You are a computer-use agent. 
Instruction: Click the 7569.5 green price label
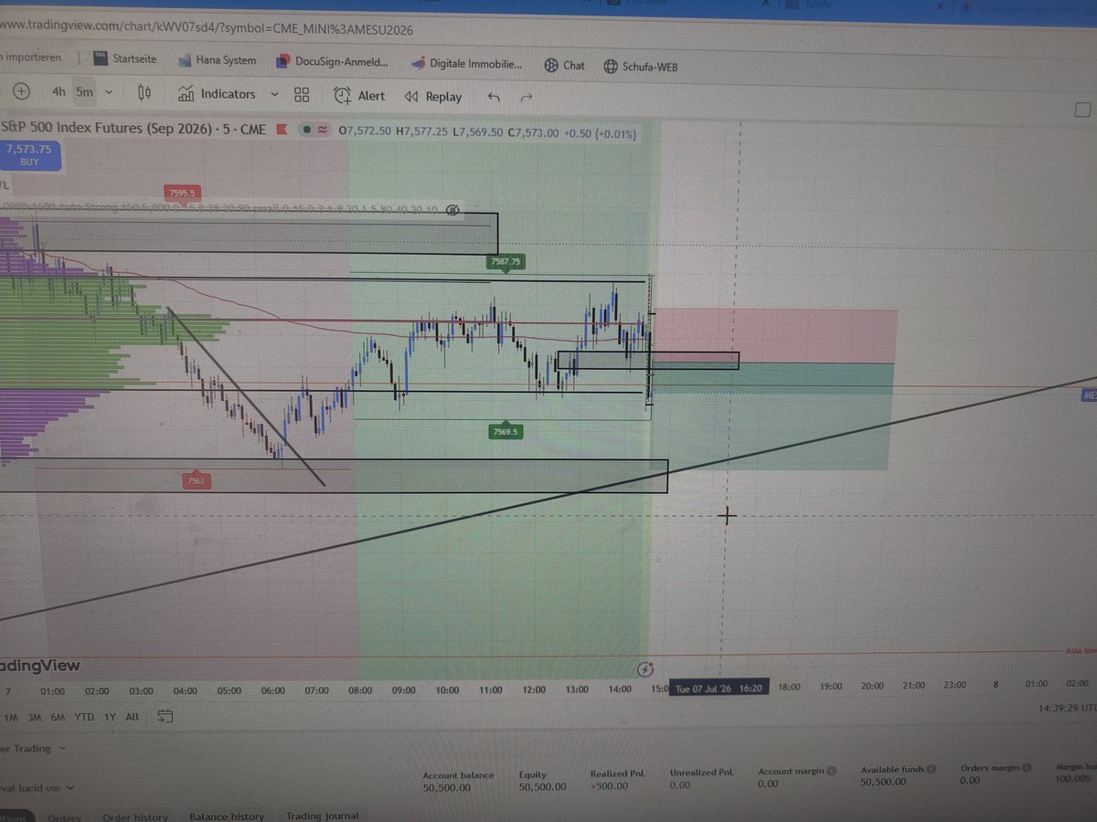pyautogui.click(x=506, y=431)
